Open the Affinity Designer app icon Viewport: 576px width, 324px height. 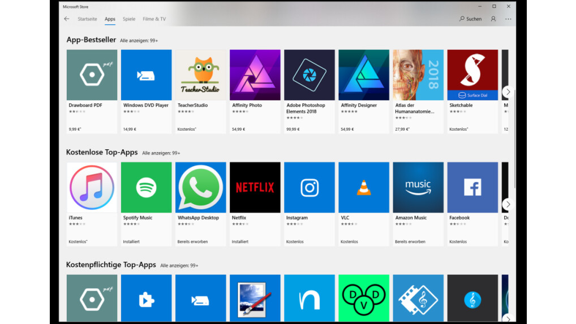364,75
